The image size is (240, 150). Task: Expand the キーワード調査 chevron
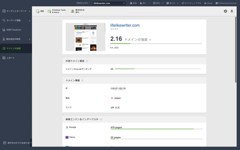[29, 20]
